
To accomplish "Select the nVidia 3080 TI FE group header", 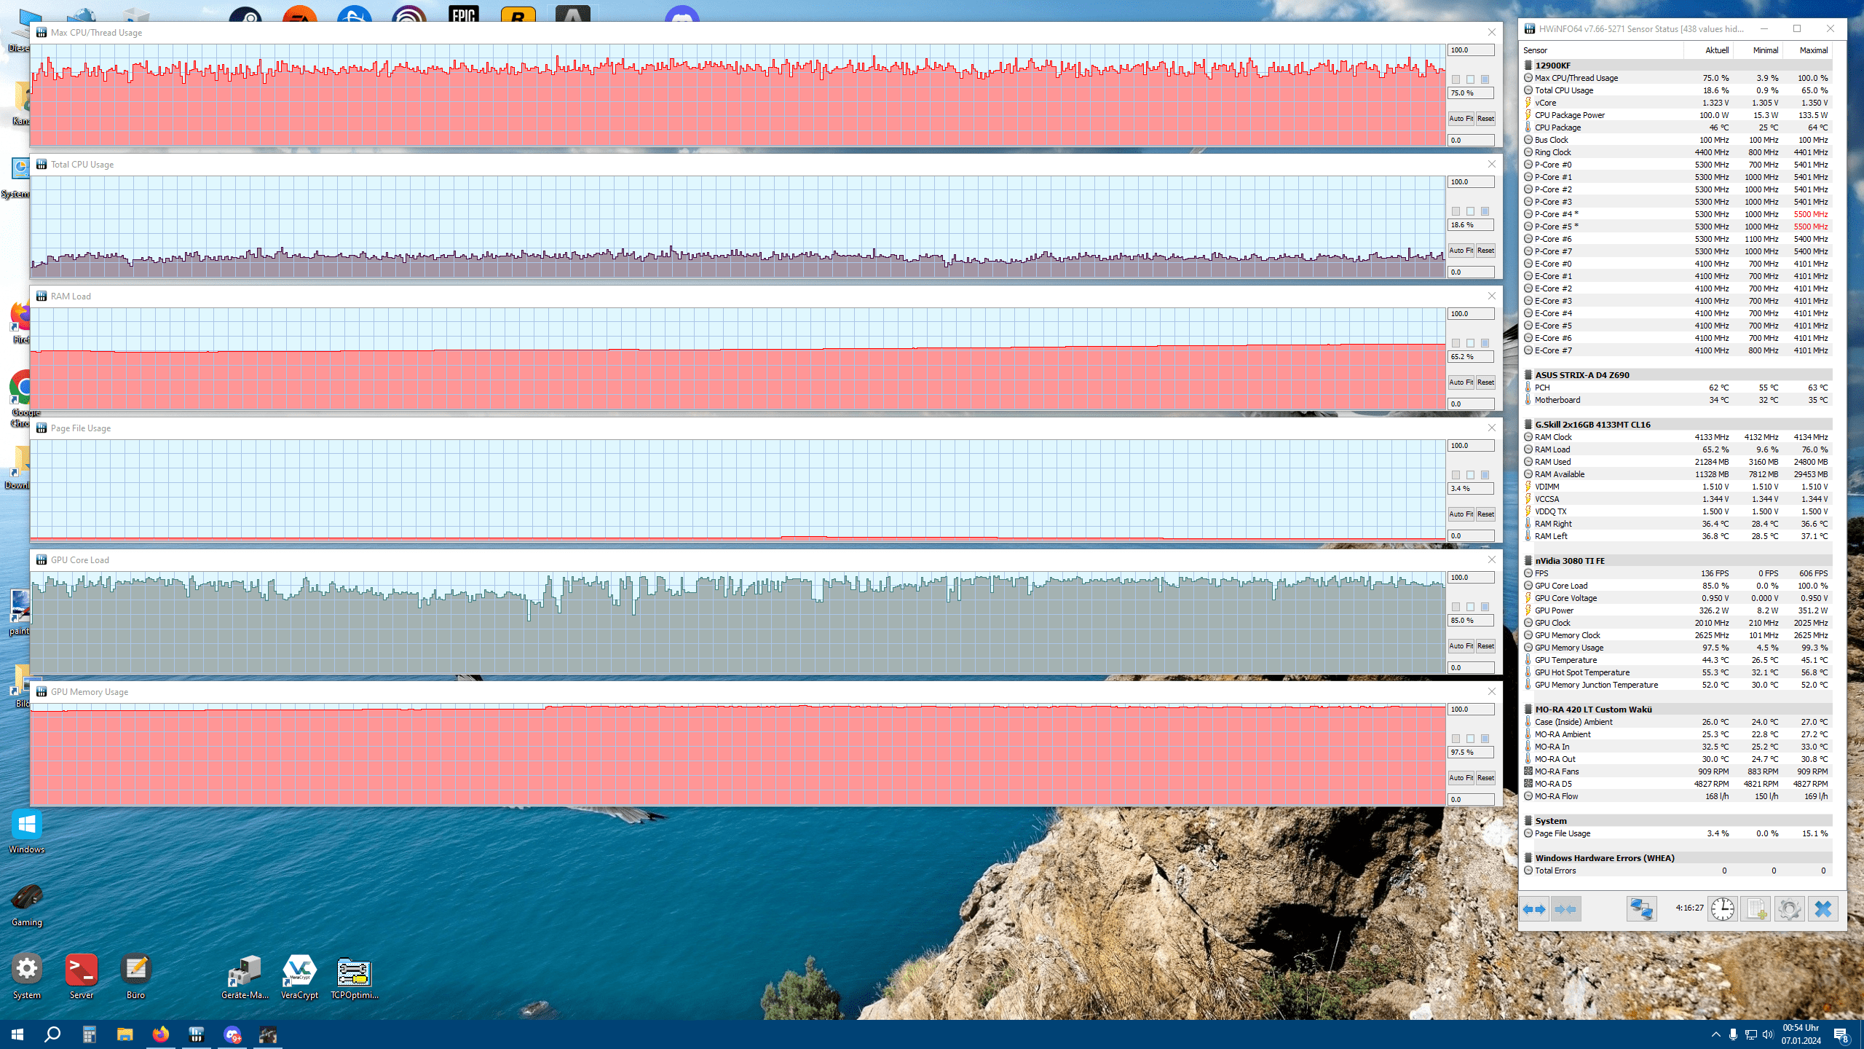I will tap(1570, 561).
